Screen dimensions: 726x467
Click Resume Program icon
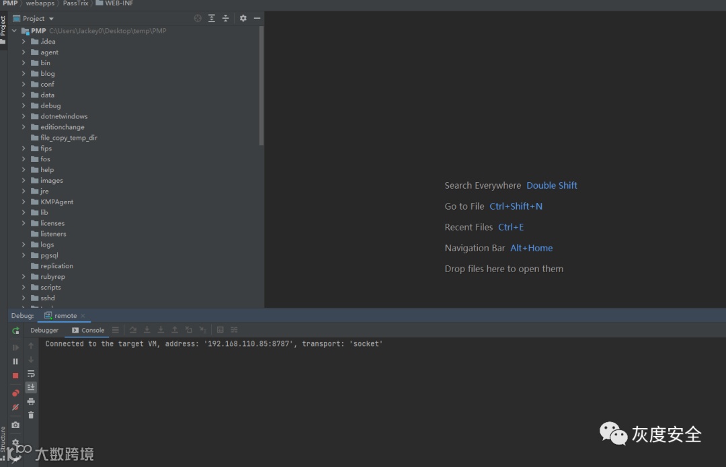click(x=15, y=347)
